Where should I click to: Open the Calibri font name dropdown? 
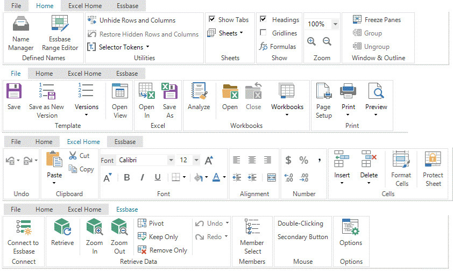coord(171,160)
